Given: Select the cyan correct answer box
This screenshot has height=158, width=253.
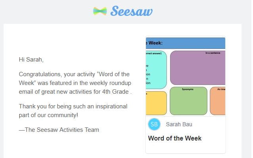Looking at the screenshot, I should point(156,70).
